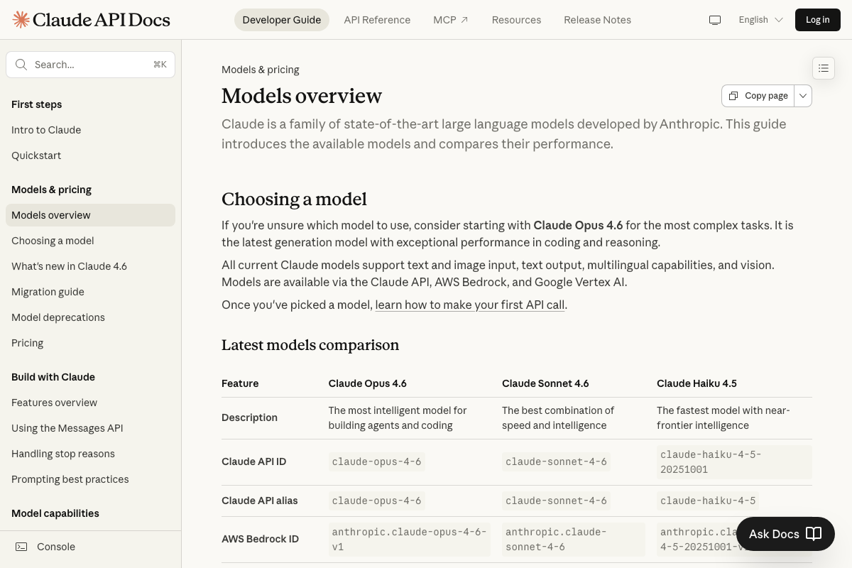This screenshot has height=568, width=852.
Task: Open Intro to Claude in sidebar
Action: point(46,130)
